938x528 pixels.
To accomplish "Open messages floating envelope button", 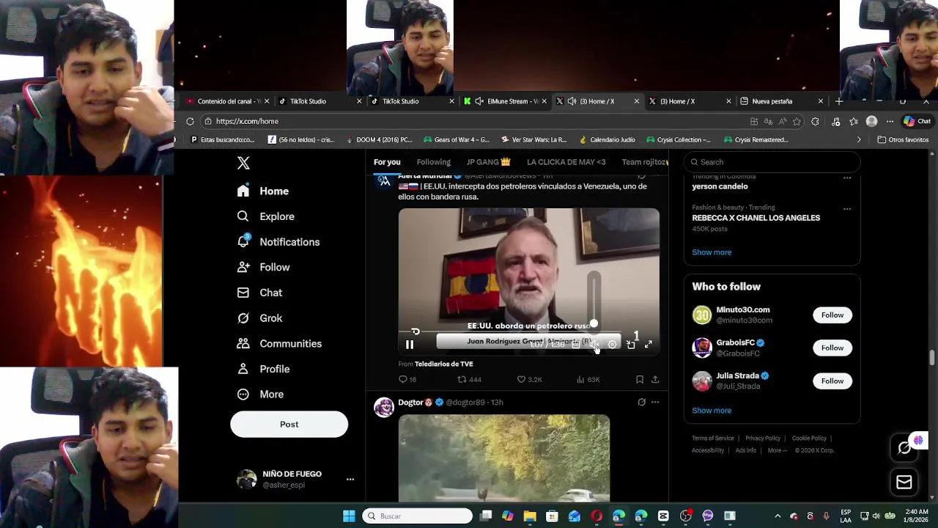I will point(904,482).
